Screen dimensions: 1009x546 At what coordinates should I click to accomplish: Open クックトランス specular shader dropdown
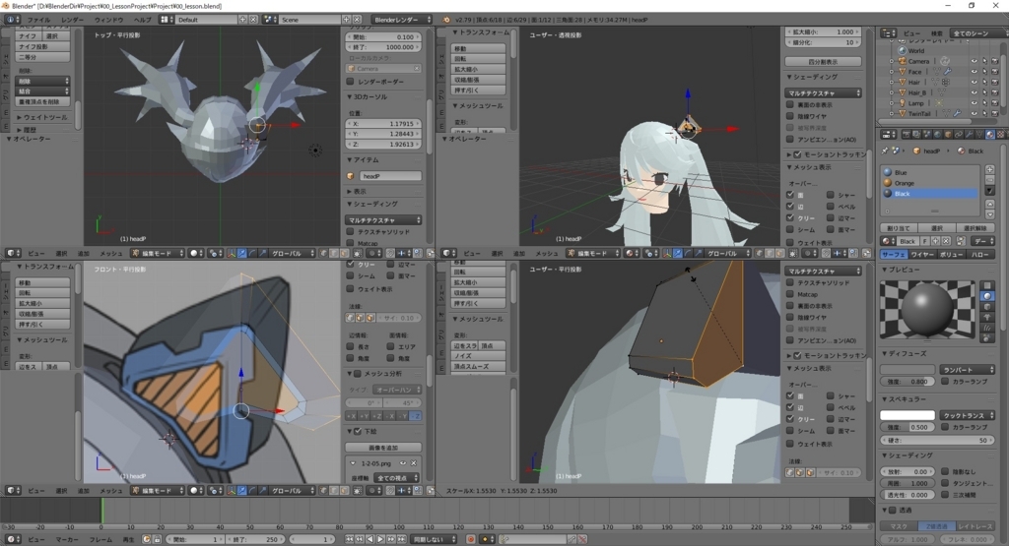[x=968, y=415]
